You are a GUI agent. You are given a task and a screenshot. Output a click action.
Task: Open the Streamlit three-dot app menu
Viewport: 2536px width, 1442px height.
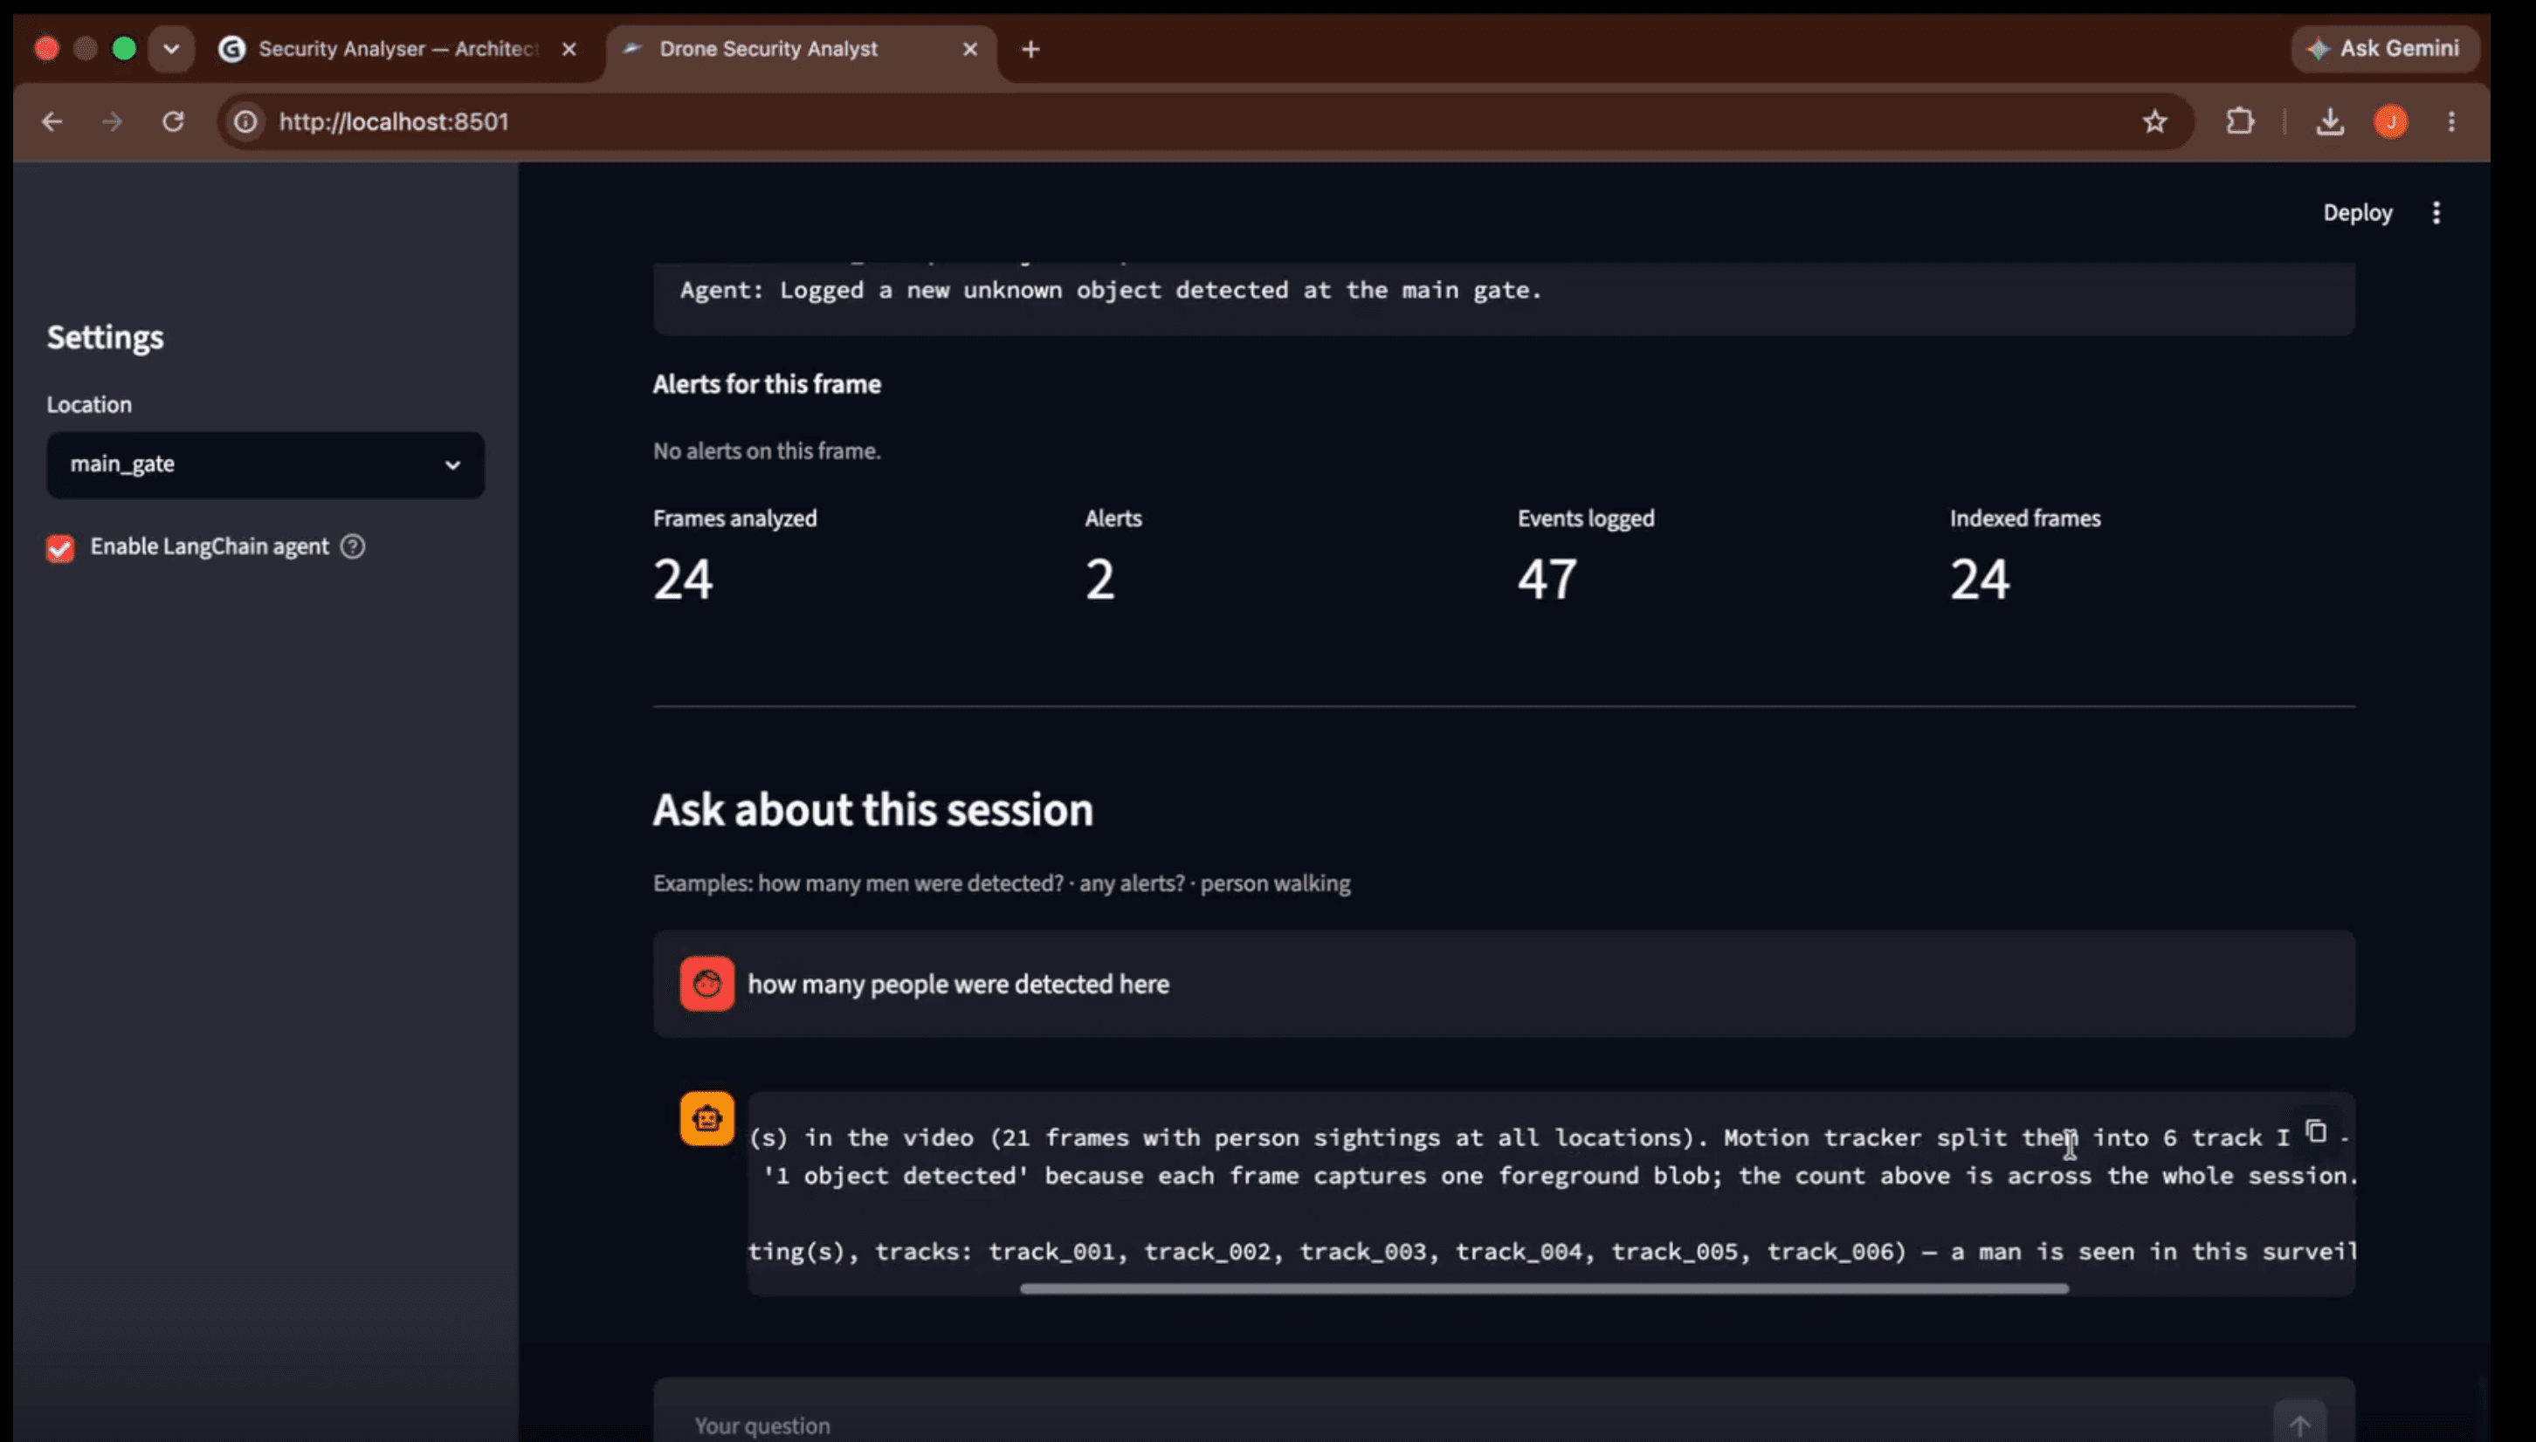2436,213
